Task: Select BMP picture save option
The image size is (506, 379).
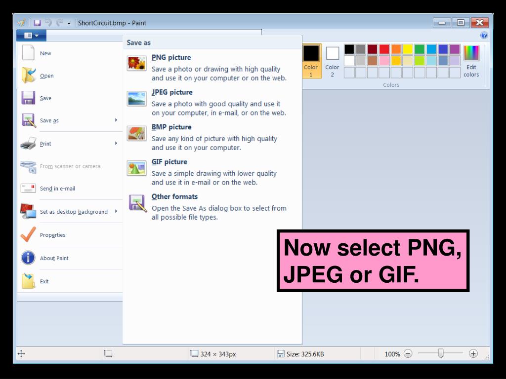Action: [x=212, y=137]
